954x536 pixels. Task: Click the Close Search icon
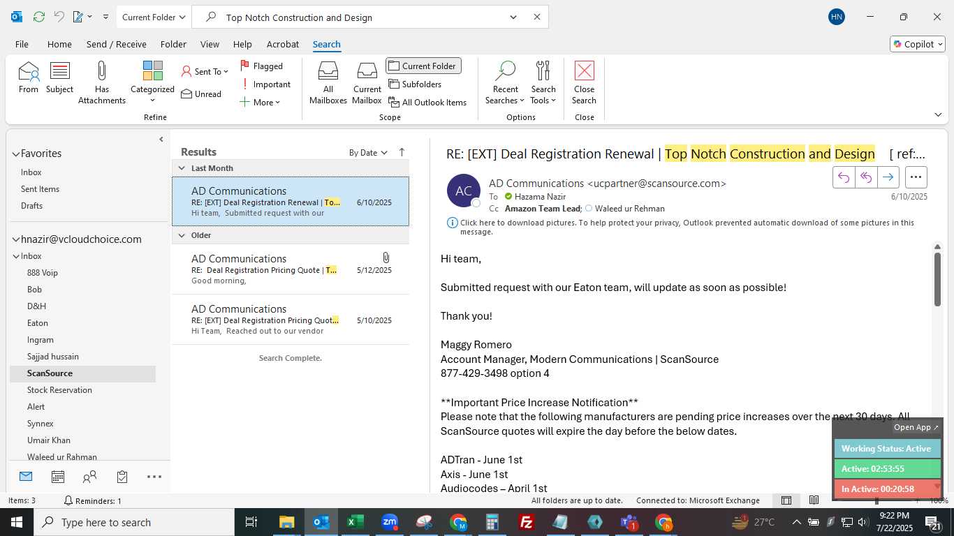click(x=584, y=82)
